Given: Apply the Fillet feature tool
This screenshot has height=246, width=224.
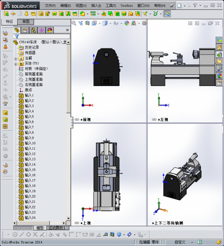Looking at the screenshot, I should (83, 14).
